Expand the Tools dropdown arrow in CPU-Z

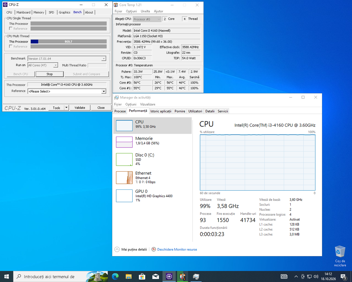pos(66,108)
